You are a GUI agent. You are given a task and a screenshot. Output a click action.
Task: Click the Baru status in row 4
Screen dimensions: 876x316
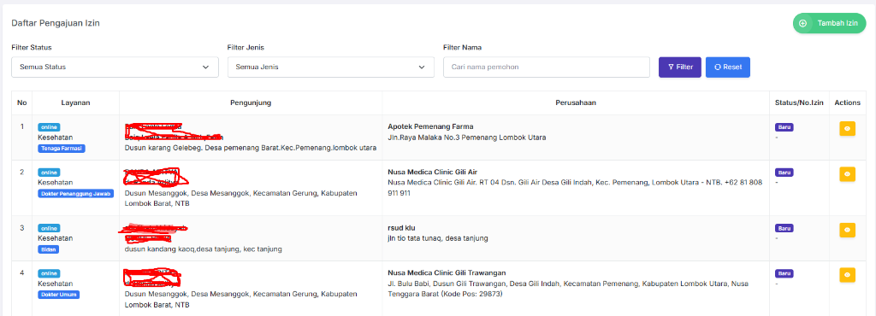tap(784, 273)
